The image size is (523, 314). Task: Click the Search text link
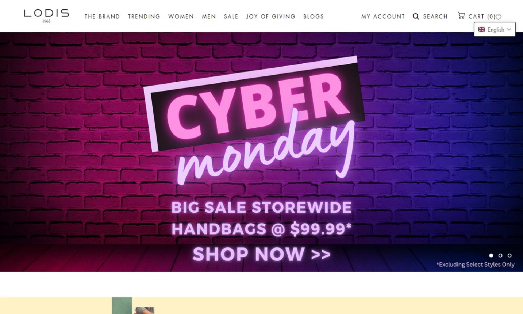click(x=435, y=16)
